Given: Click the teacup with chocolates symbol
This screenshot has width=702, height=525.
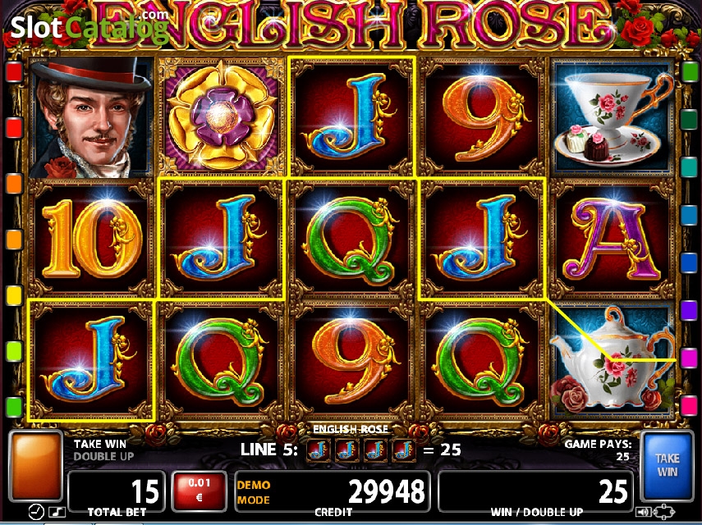Looking at the screenshot, I should tap(612, 117).
